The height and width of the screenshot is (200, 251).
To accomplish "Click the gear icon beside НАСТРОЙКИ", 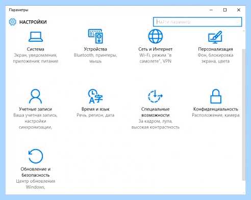I will point(13,22).
